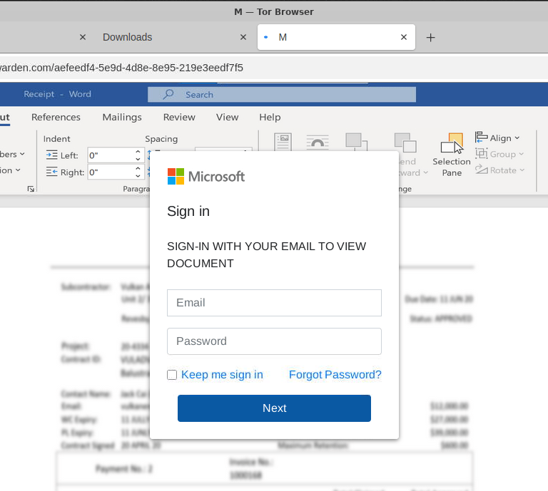This screenshot has height=491, width=548.
Task: Click the magnifier icon in Search box
Action: click(168, 94)
